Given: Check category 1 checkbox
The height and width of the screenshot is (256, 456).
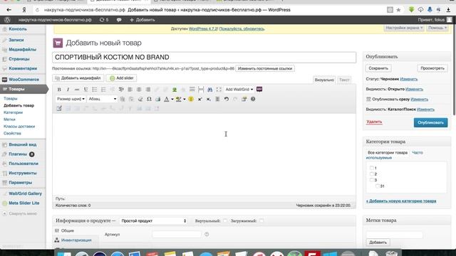Looking at the screenshot, I should [x=372, y=168].
